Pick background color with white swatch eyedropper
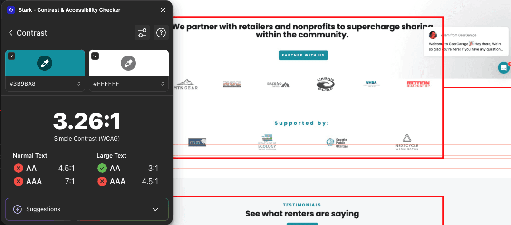The width and height of the screenshot is (511, 225). [128, 63]
